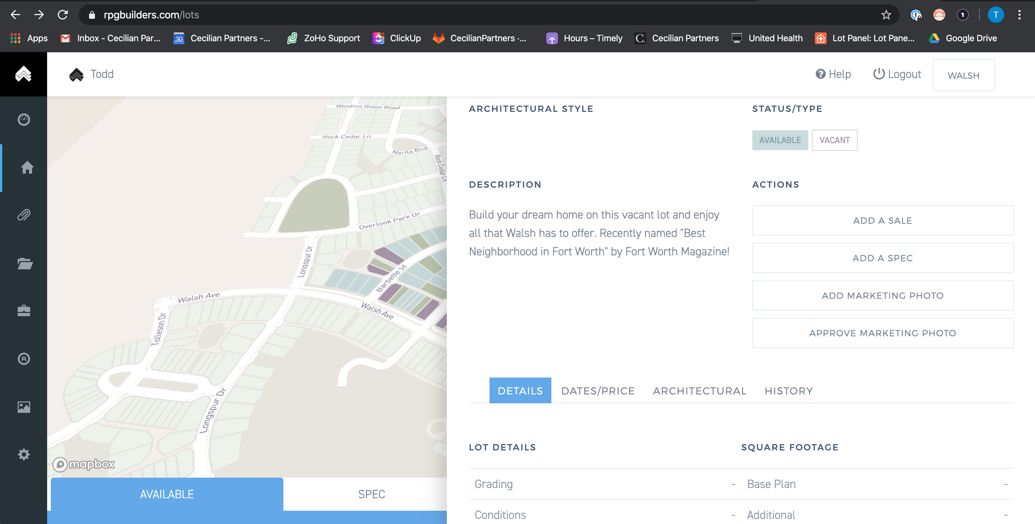This screenshot has width=1035, height=524.
Task: Open the dashboard gauge sidebar icon
Action: click(24, 119)
